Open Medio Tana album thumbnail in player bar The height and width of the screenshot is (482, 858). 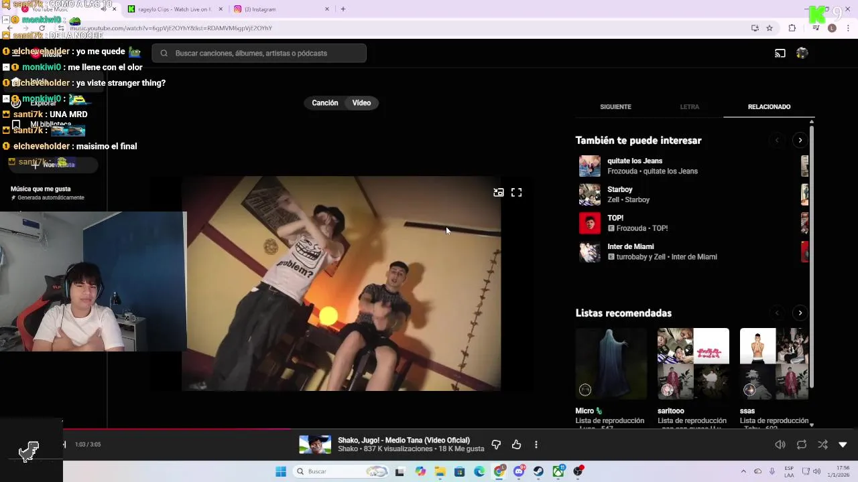point(315,445)
